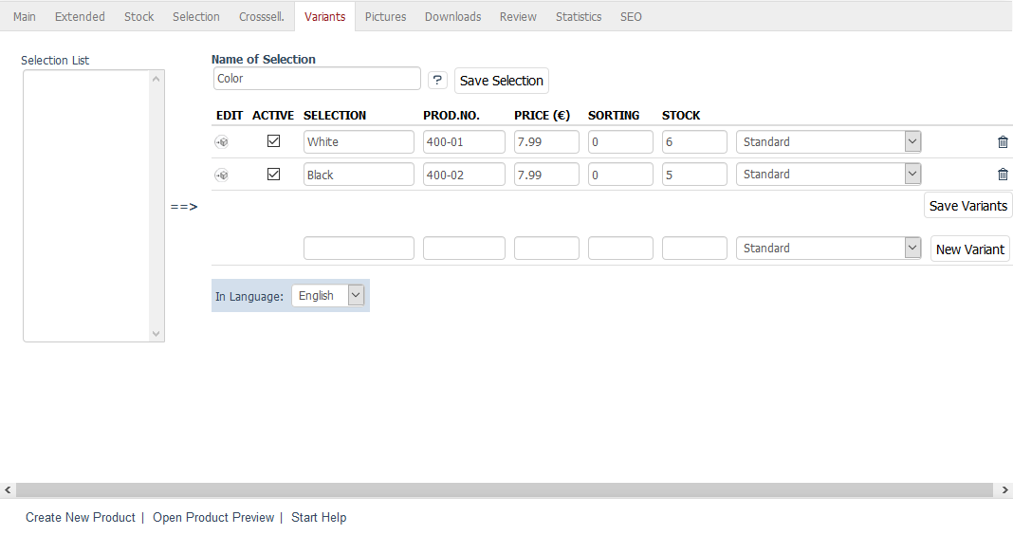The height and width of the screenshot is (535, 1013).
Task: Click the empty new variant sorting field
Action: pyautogui.click(x=620, y=249)
